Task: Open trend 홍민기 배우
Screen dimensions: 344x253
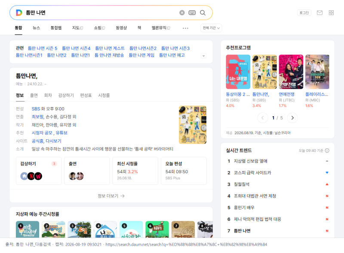Action: pyautogui.click(x=244, y=208)
